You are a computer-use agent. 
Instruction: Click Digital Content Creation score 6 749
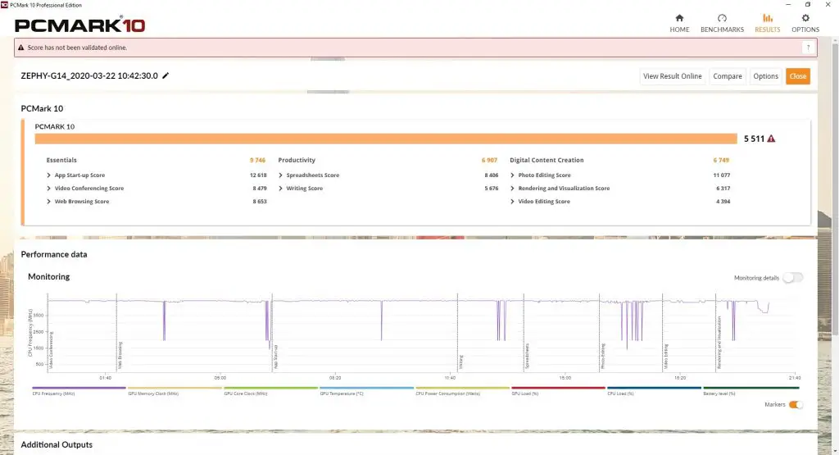point(721,160)
